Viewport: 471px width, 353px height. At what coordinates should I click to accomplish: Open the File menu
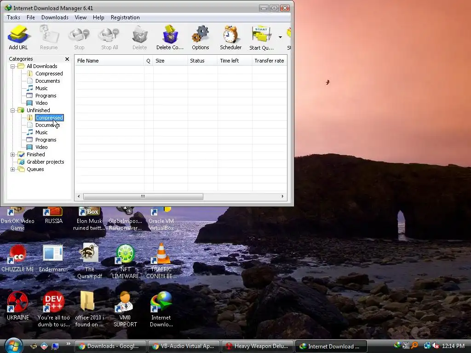coord(31,17)
